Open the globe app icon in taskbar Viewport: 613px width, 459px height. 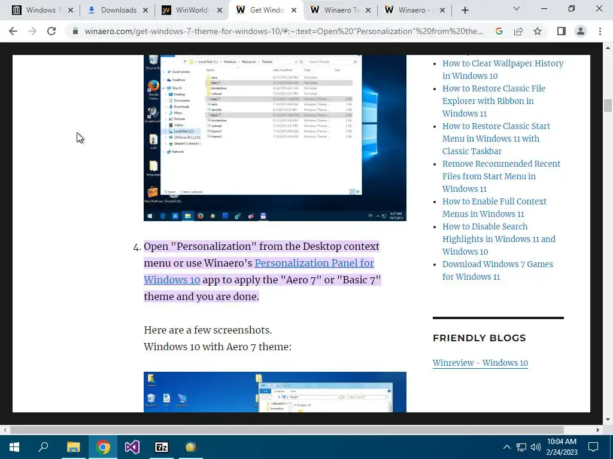click(x=191, y=447)
